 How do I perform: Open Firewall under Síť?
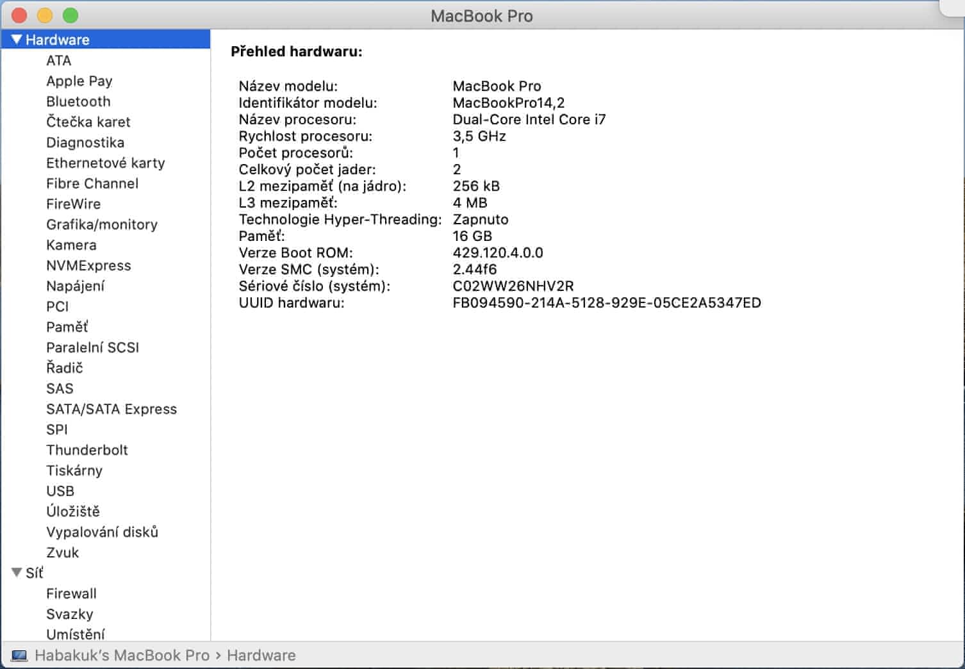click(71, 593)
